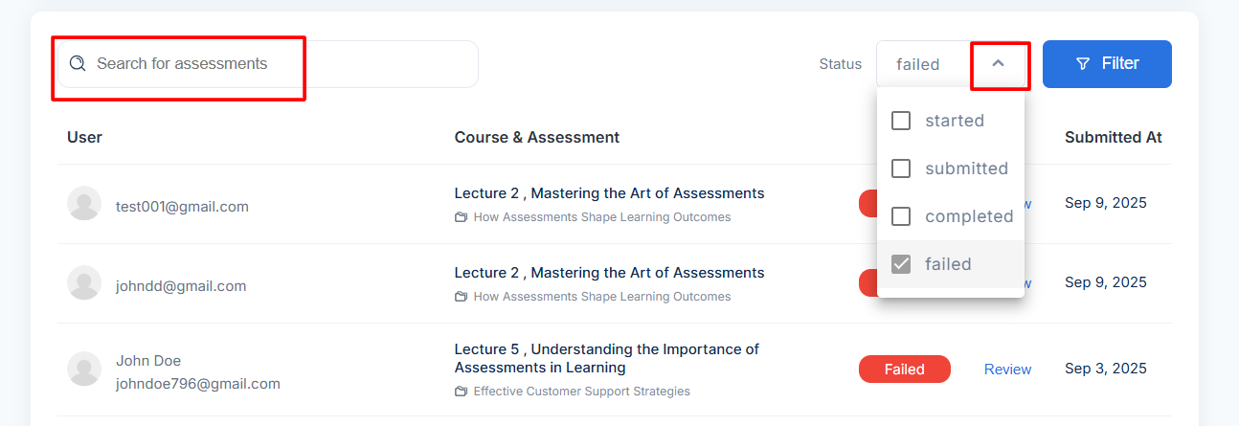The image size is (1239, 426).
Task: Tick the completed status checkbox
Action: (x=901, y=216)
